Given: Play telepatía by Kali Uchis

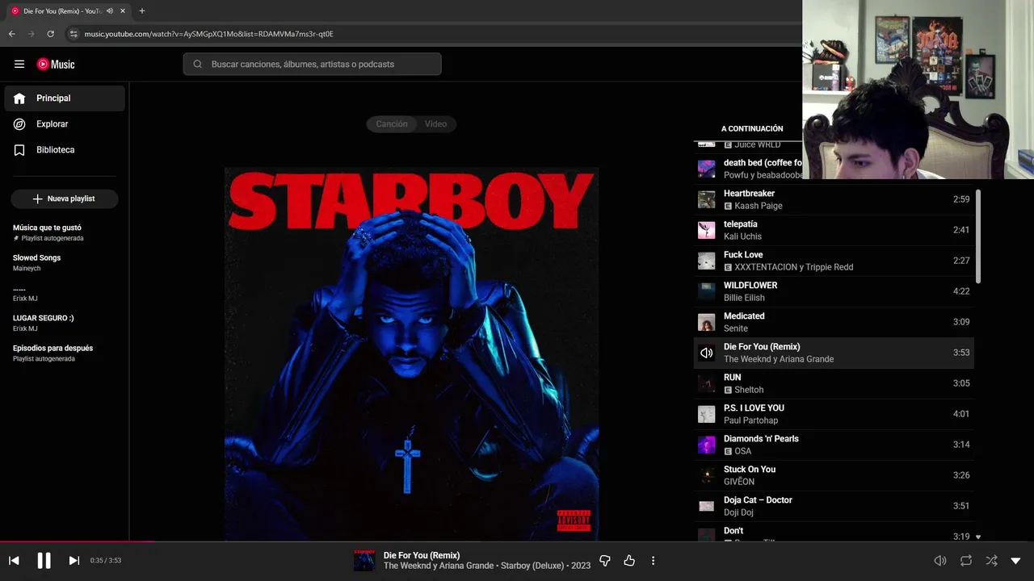Looking at the screenshot, I should tap(834, 230).
